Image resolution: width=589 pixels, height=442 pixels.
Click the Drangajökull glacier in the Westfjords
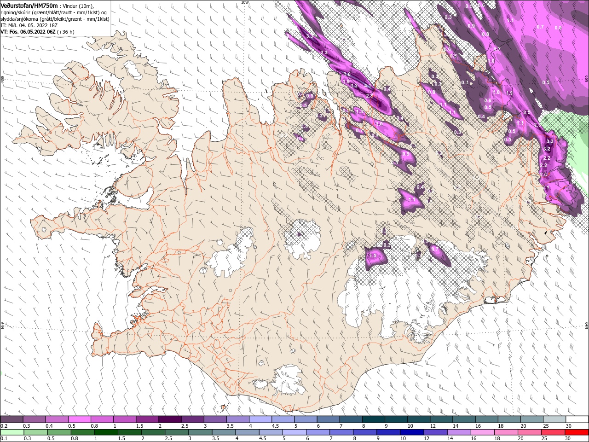134,69
